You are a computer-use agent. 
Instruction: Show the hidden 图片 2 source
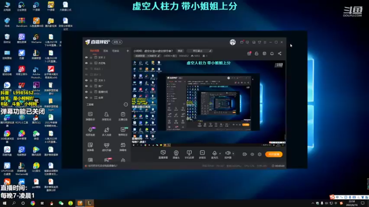[86, 75]
